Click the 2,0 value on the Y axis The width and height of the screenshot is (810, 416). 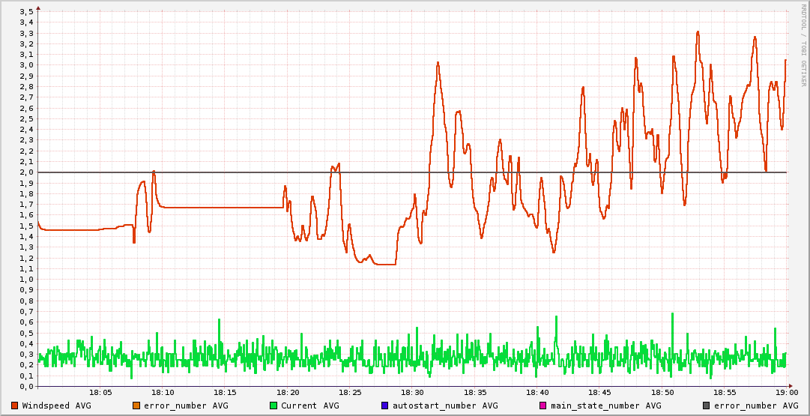pyautogui.click(x=26, y=172)
